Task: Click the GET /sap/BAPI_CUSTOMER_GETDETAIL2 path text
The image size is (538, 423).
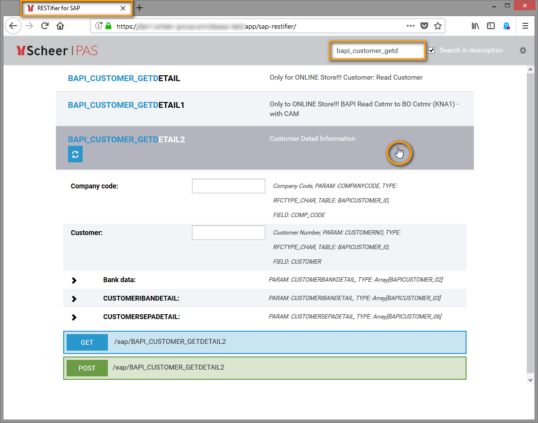Action: pyautogui.click(x=170, y=341)
